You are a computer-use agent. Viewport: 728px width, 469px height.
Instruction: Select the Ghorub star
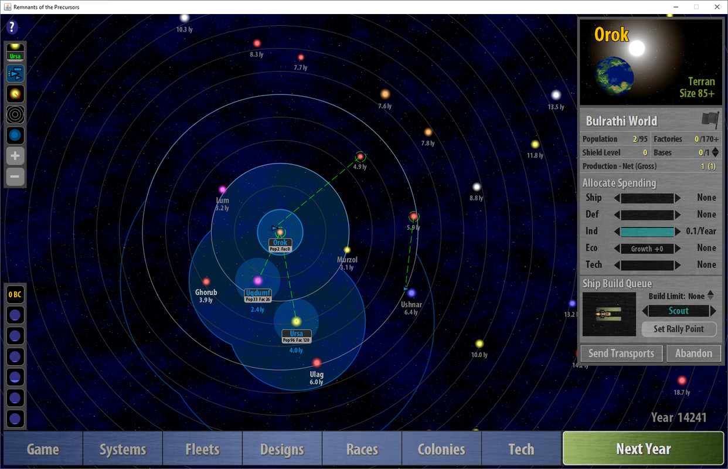point(206,281)
